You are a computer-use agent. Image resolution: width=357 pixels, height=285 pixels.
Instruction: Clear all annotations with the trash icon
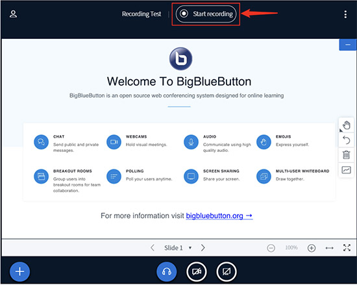pyautogui.click(x=346, y=155)
